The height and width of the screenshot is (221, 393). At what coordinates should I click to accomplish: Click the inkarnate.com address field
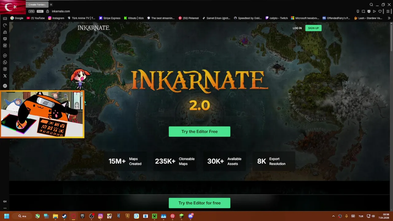[61, 11]
